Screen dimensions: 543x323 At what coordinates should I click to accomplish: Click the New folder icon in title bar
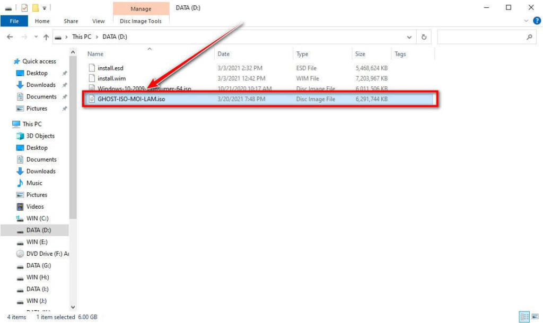(x=34, y=7)
